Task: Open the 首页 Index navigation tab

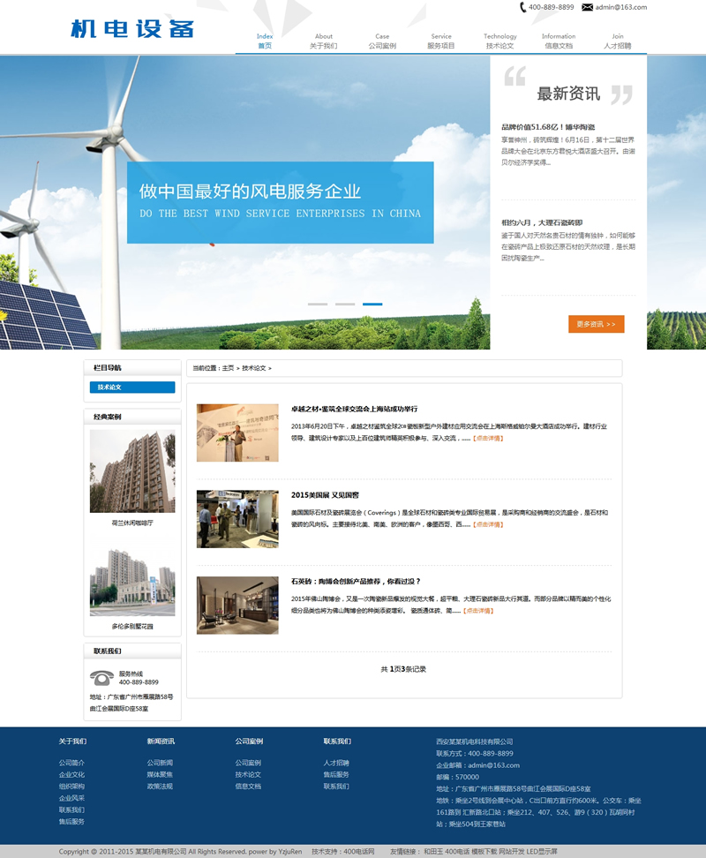Action: pos(265,41)
